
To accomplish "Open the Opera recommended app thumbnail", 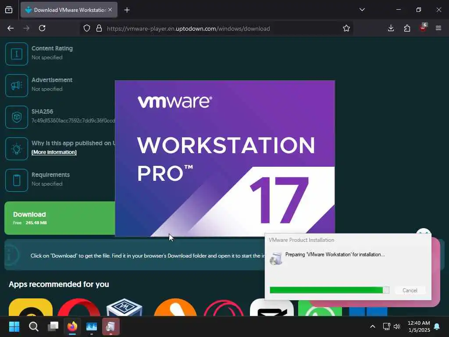I will (x=79, y=307).
